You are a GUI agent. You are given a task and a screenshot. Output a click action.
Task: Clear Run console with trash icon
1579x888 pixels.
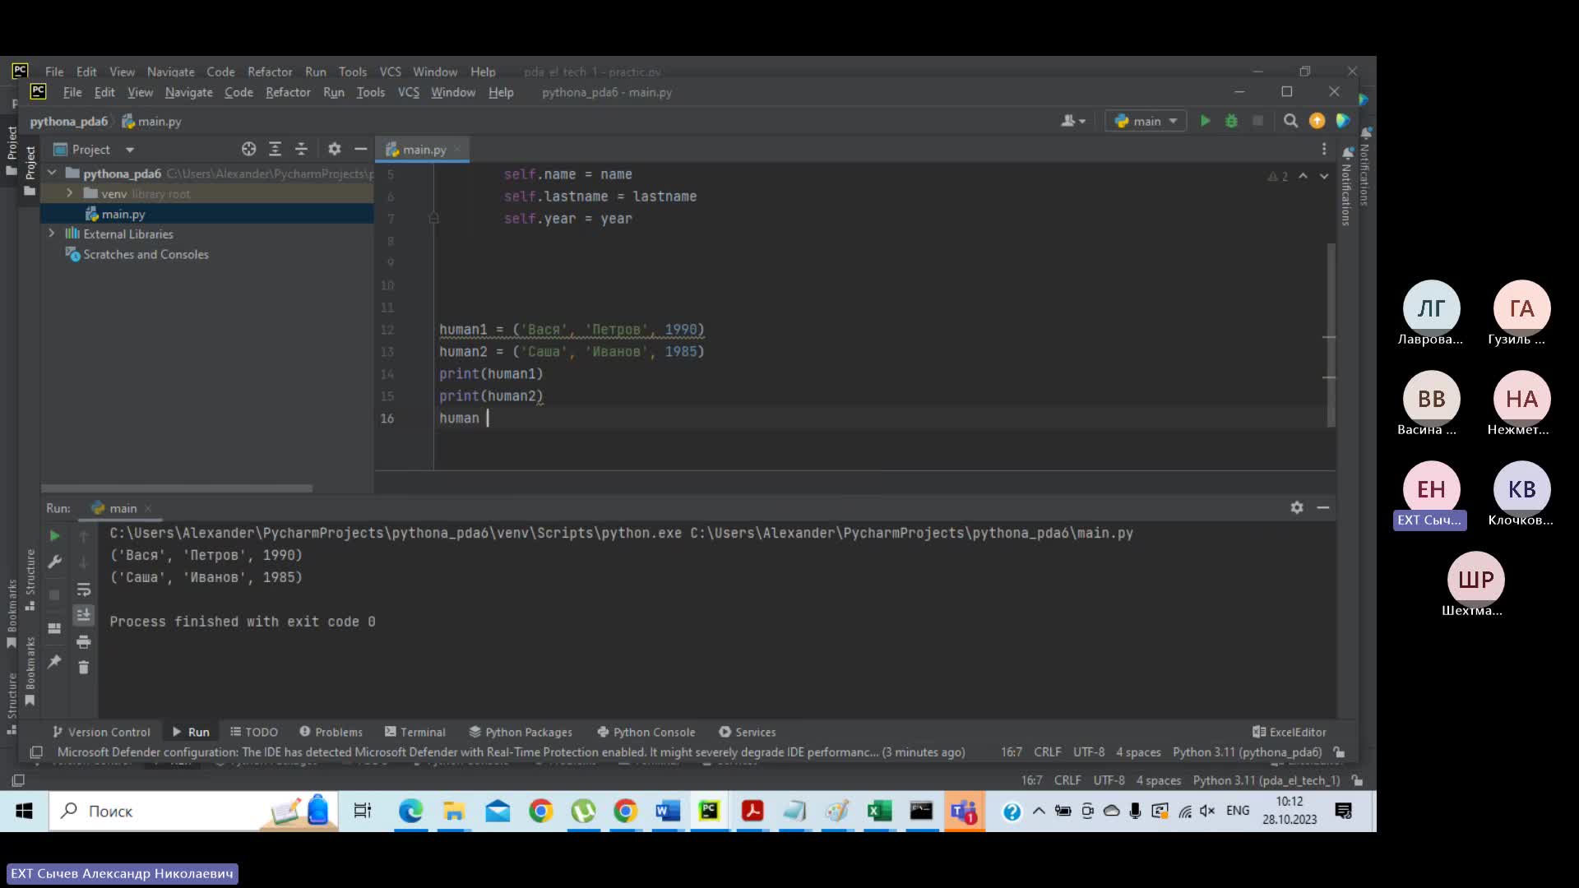coord(83,667)
